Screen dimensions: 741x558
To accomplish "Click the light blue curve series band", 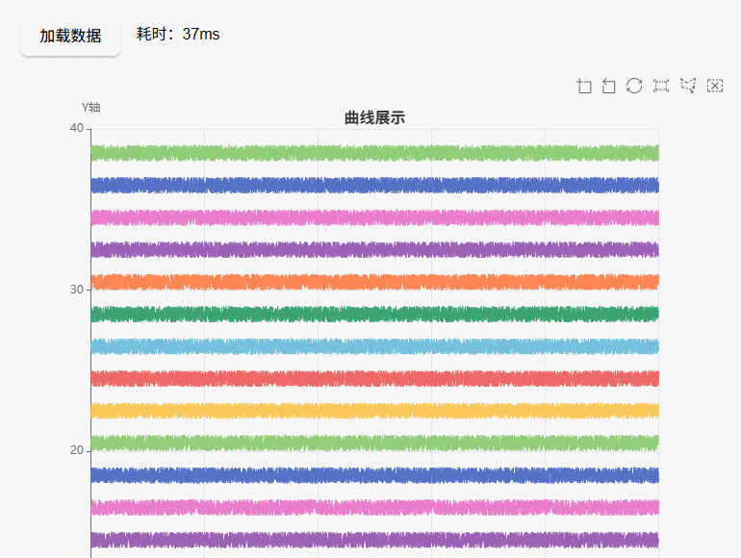I will coord(374,346).
